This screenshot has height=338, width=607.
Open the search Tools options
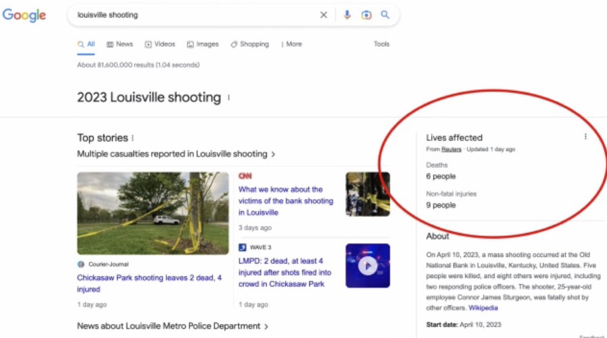point(382,44)
